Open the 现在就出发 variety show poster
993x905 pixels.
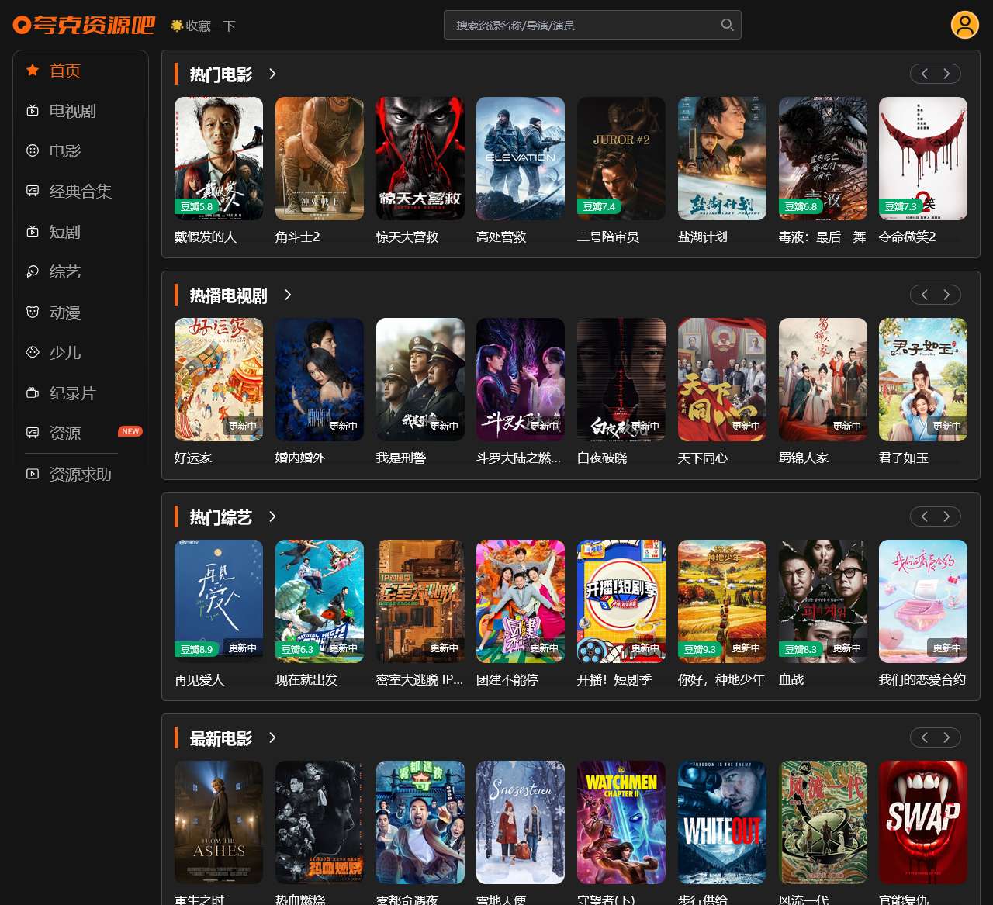[320, 601]
